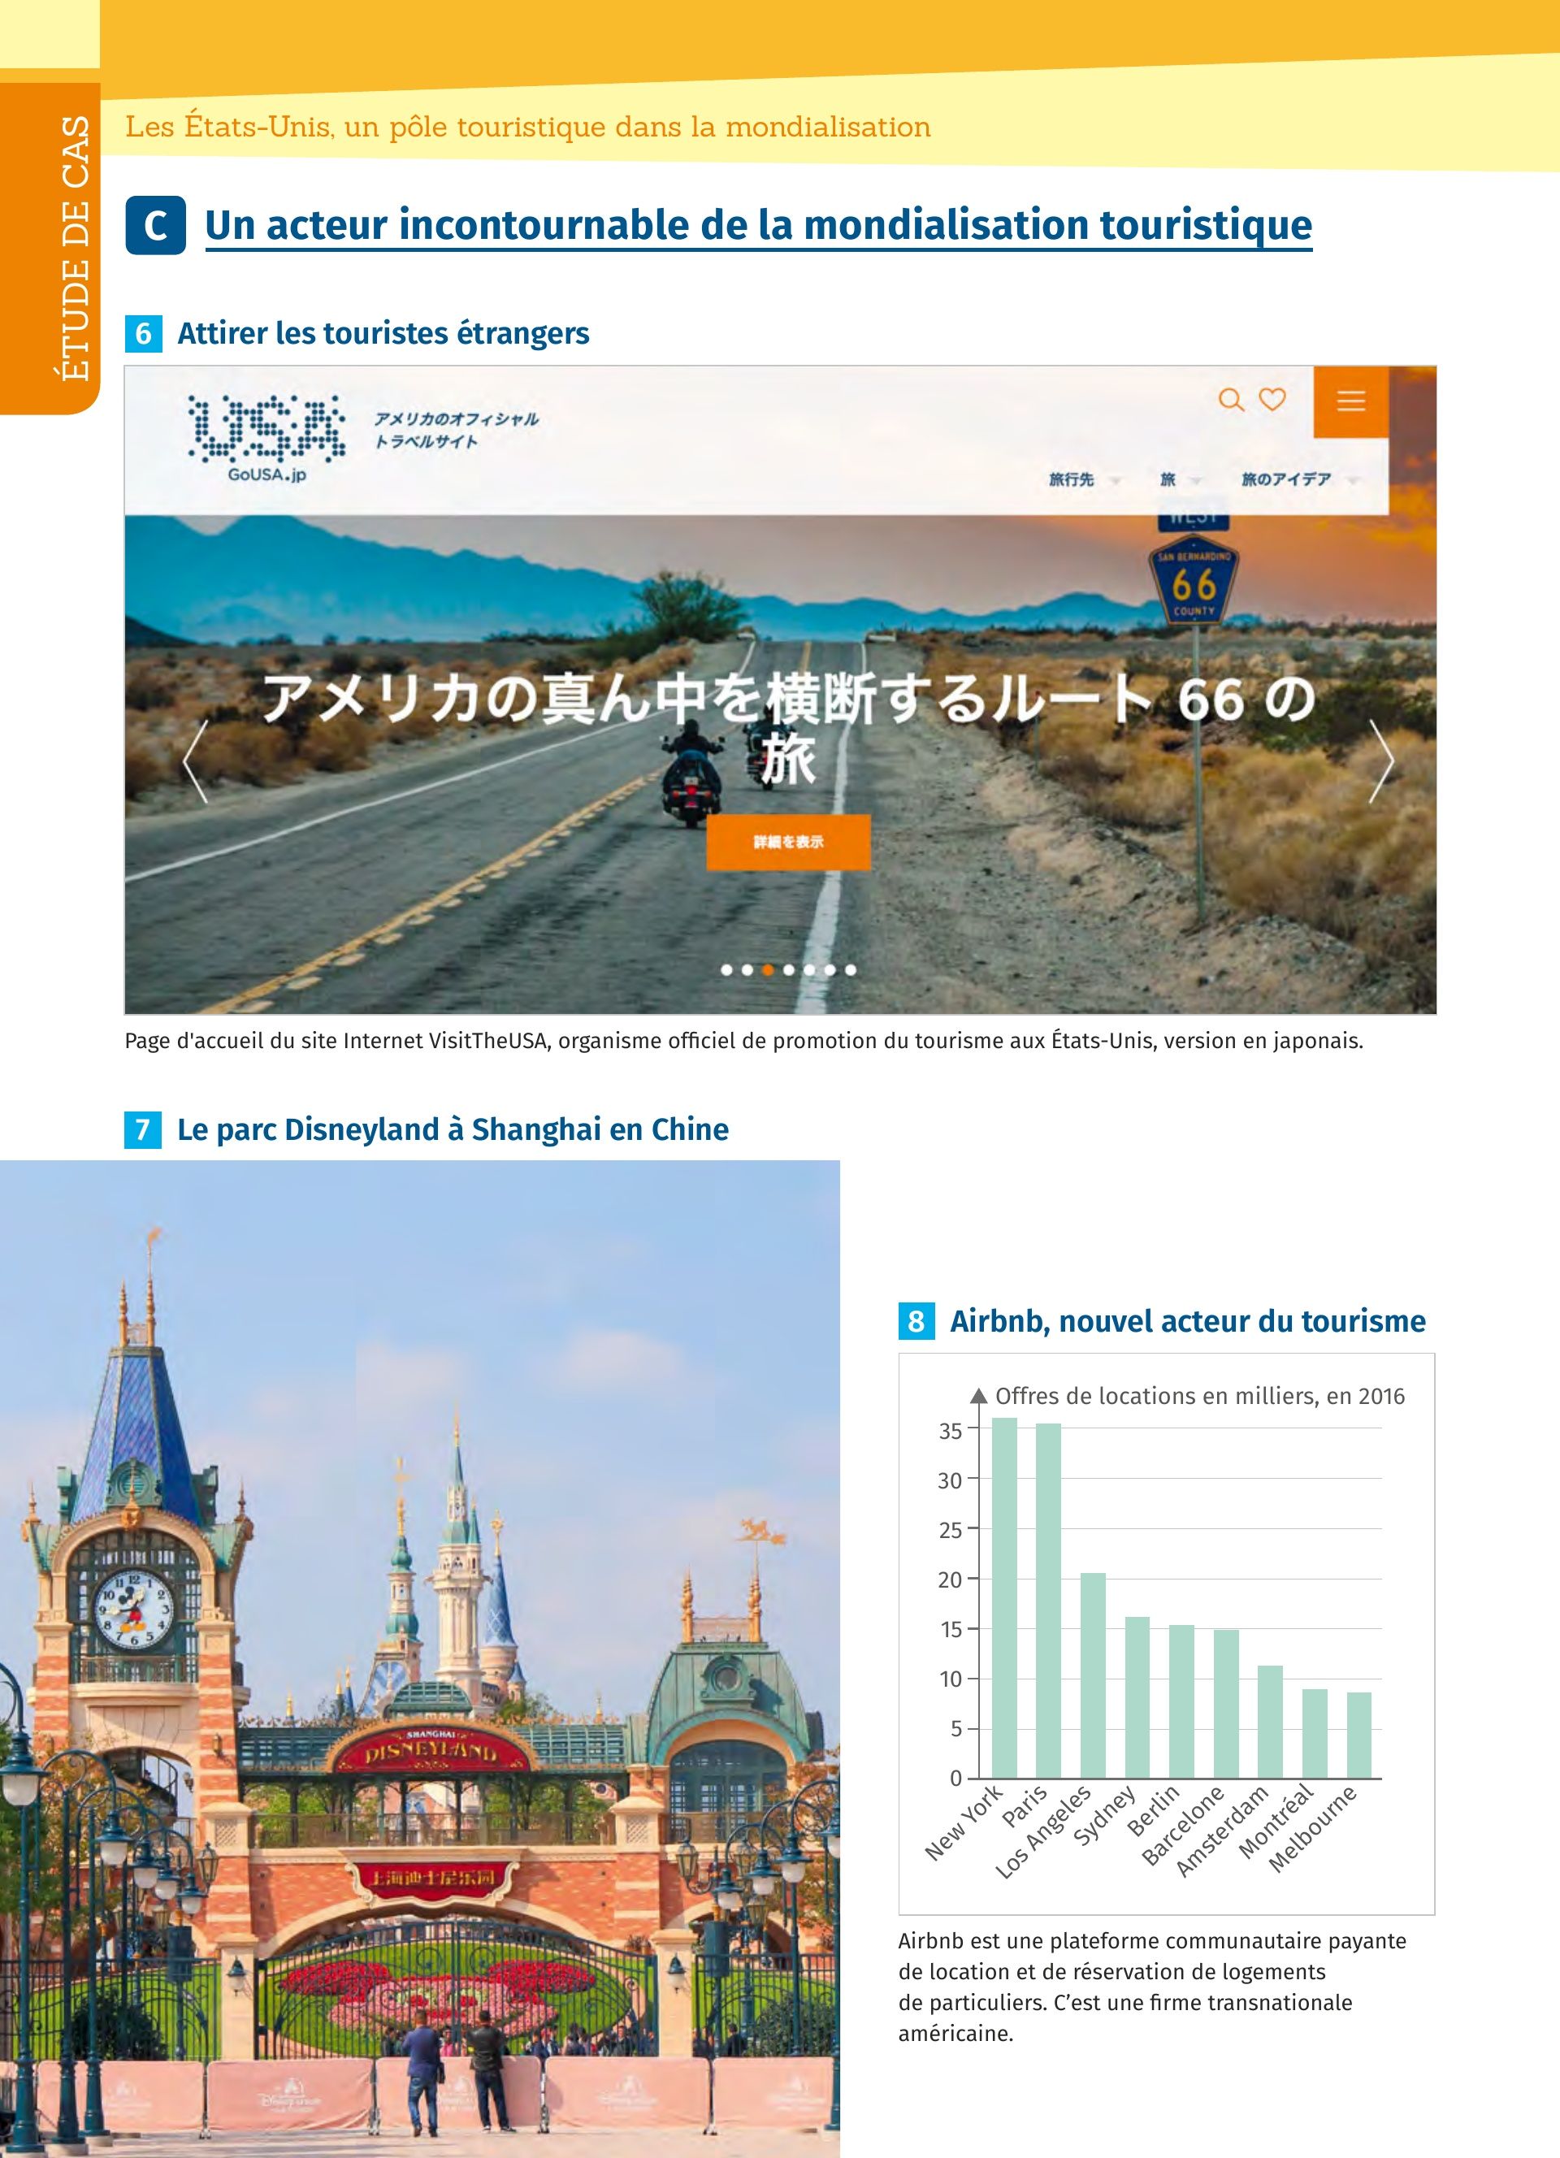Viewport: 1560px width, 2158px height.
Task: Select the active orange carousel dot
Action: [768, 969]
